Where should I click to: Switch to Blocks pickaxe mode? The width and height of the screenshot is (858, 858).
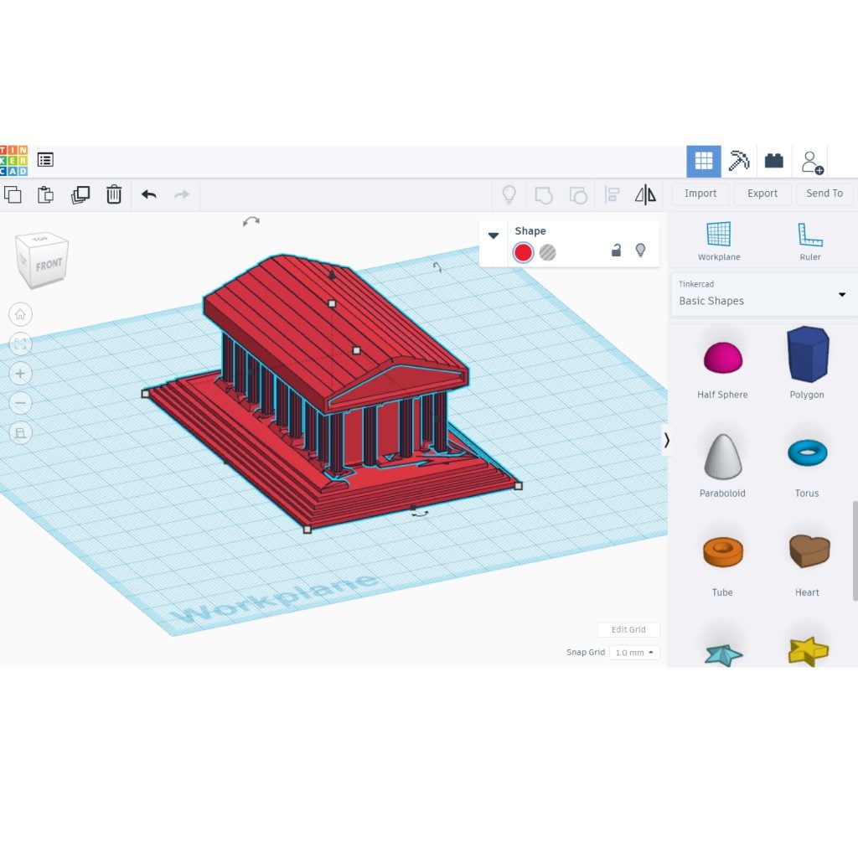click(x=739, y=162)
